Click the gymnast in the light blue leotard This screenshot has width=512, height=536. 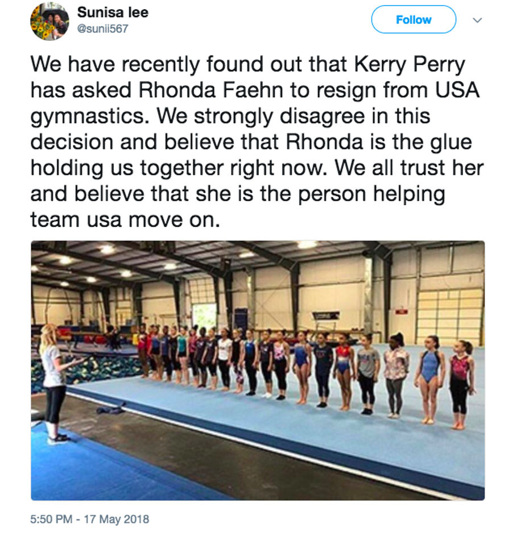430,379
